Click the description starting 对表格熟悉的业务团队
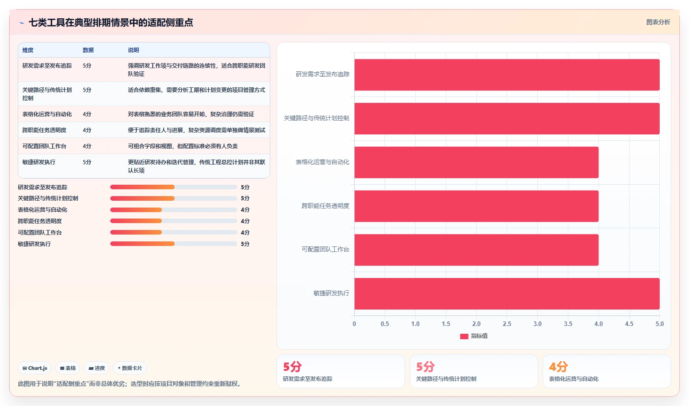 [x=191, y=114]
